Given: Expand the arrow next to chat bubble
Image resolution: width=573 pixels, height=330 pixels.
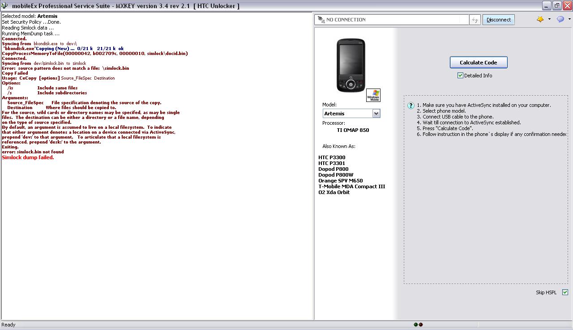Looking at the screenshot, I should [x=569, y=20].
